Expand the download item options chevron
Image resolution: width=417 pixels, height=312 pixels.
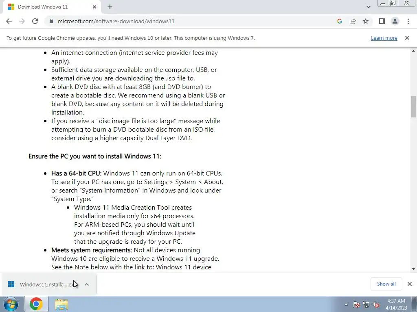coord(87,284)
